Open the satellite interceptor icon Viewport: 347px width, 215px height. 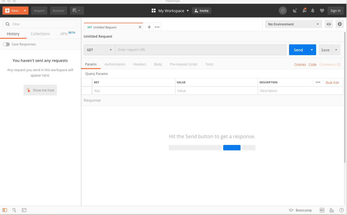point(295,11)
